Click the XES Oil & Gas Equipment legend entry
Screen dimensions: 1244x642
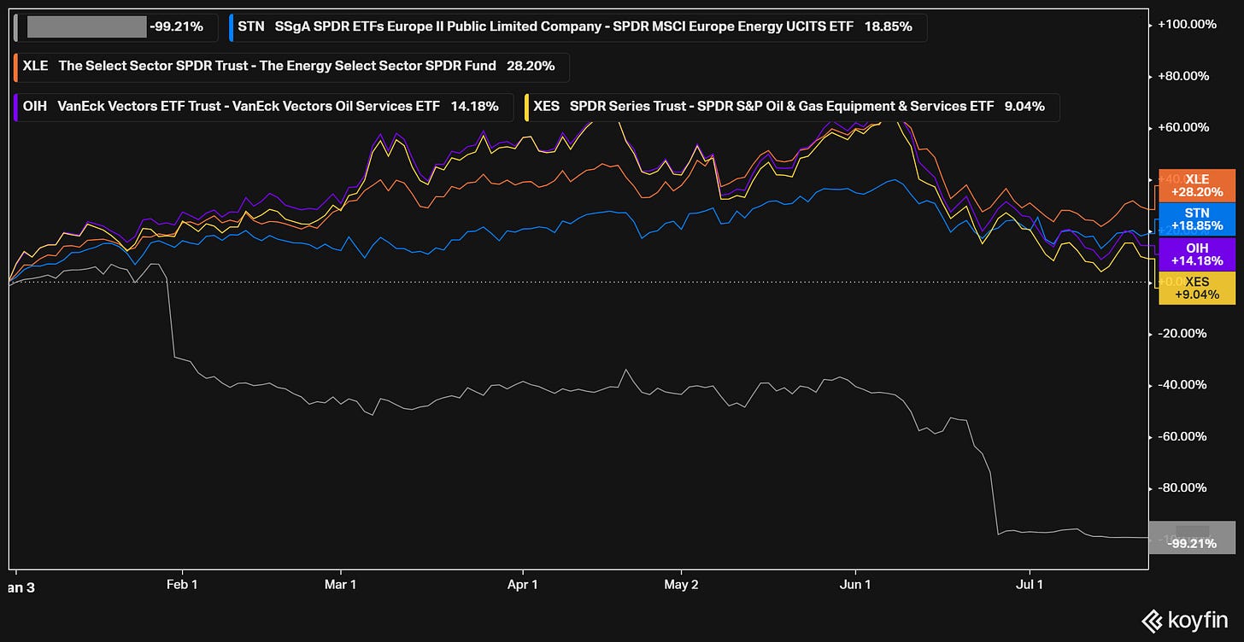[791, 107]
